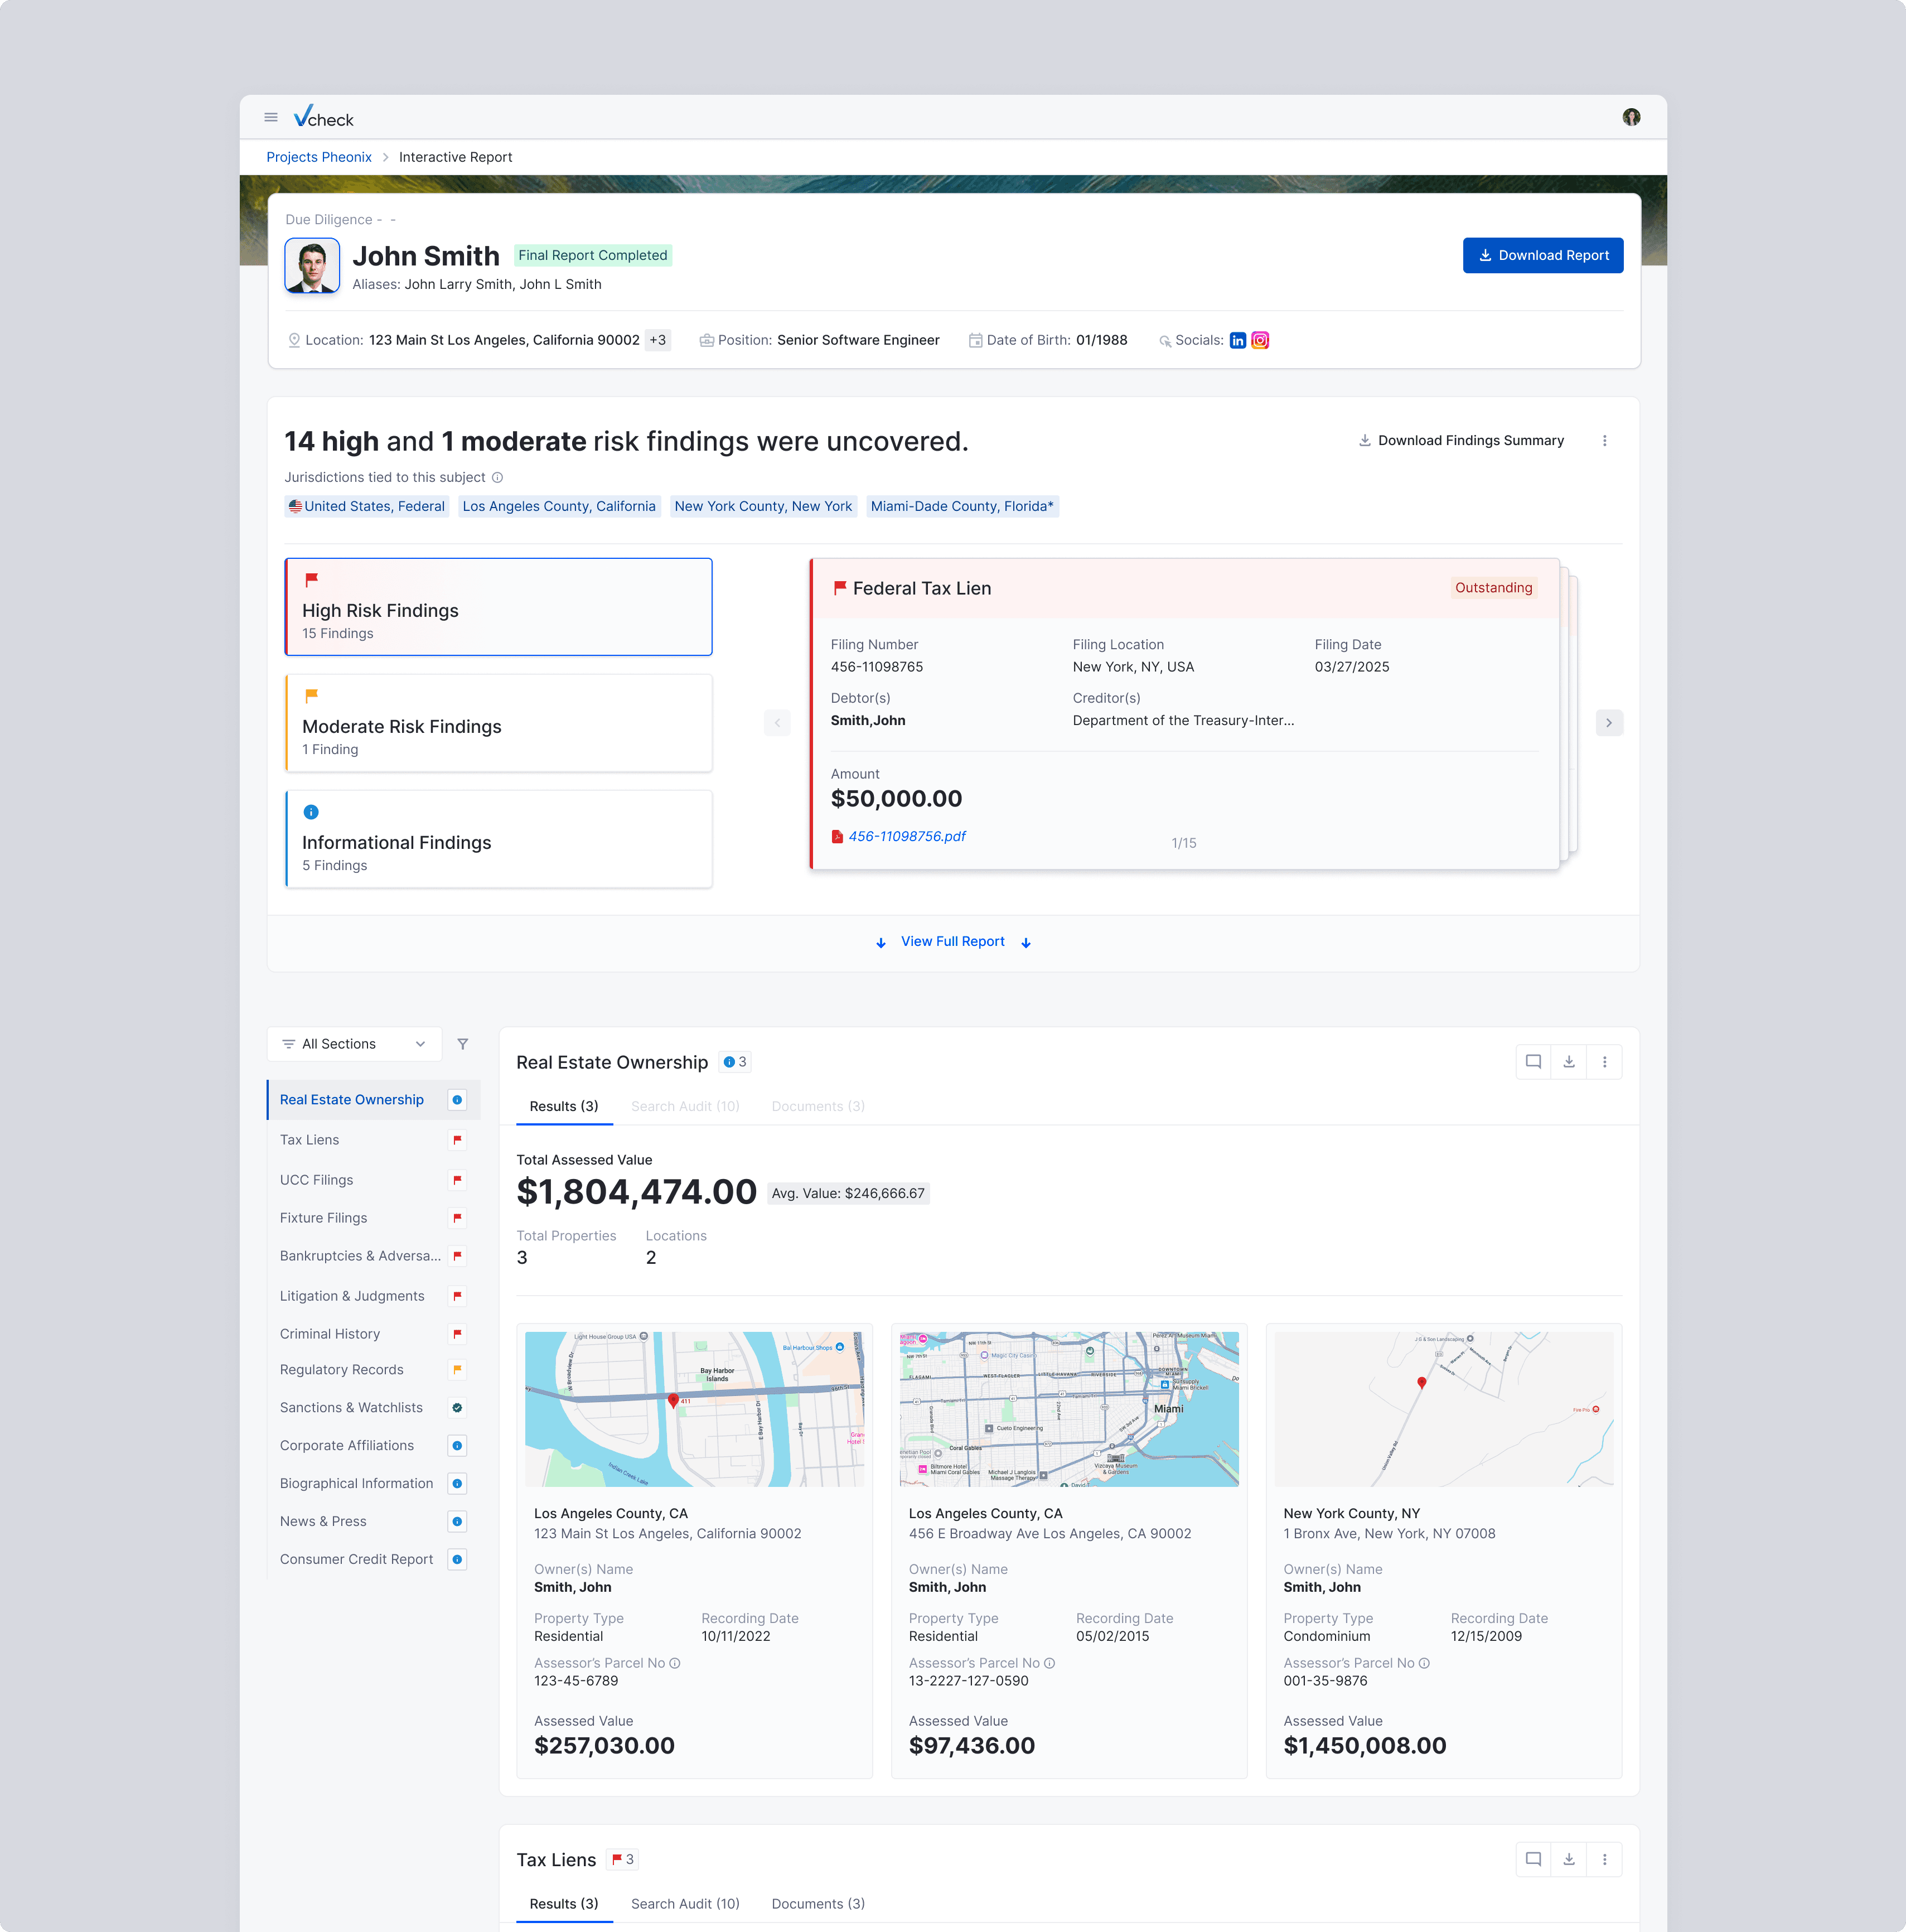1906x1932 pixels.
Task: Select the High Risk Findings card
Action: (x=498, y=607)
